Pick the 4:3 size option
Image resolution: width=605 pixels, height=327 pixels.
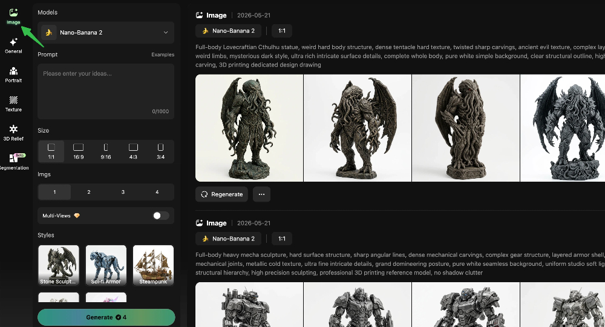(133, 151)
